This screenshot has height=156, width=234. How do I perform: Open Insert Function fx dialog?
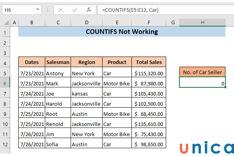[89, 9]
